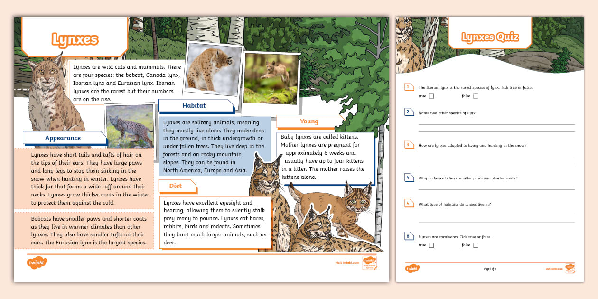Tick the false checkbox for question 6
Image resolution: width=598 pixels, height=299 pixels.
477,245
